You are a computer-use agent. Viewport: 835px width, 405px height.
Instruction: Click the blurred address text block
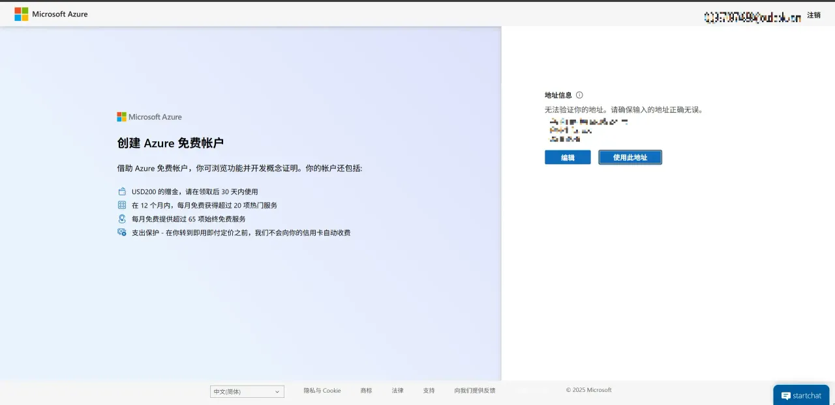(588, 130)
